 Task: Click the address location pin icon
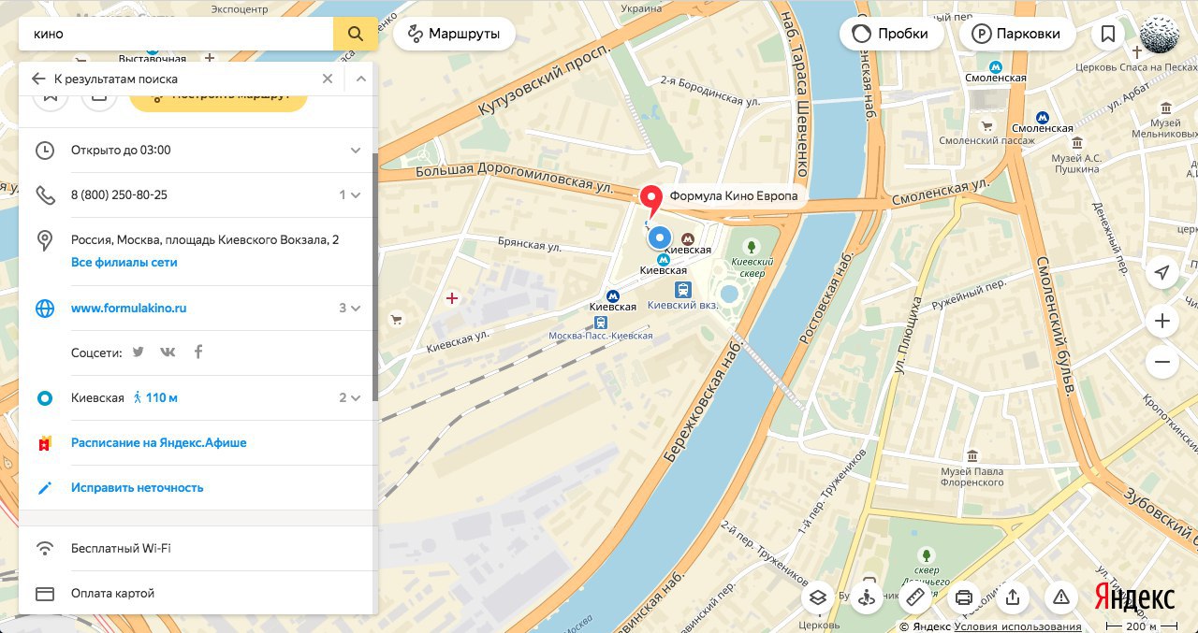[x=44, y=240]
